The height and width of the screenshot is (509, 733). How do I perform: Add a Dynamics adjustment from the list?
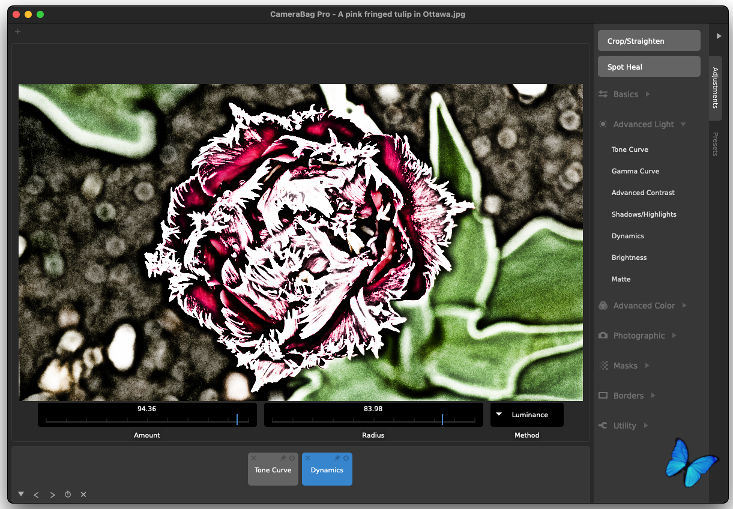tap(628, 236)
